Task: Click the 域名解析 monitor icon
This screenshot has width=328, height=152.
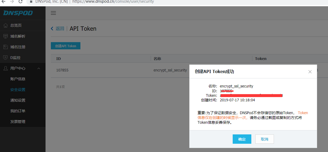Action: [5, 36]
